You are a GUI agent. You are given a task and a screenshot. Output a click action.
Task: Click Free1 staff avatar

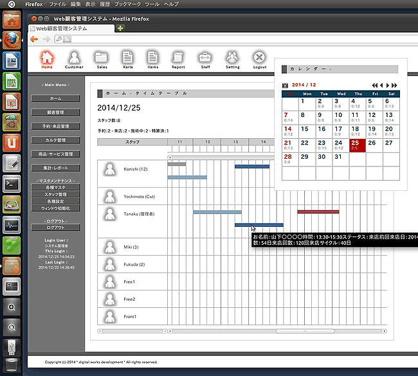[x=110, y=282]
